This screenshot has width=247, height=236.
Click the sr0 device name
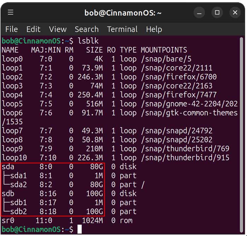coord(8,221)
